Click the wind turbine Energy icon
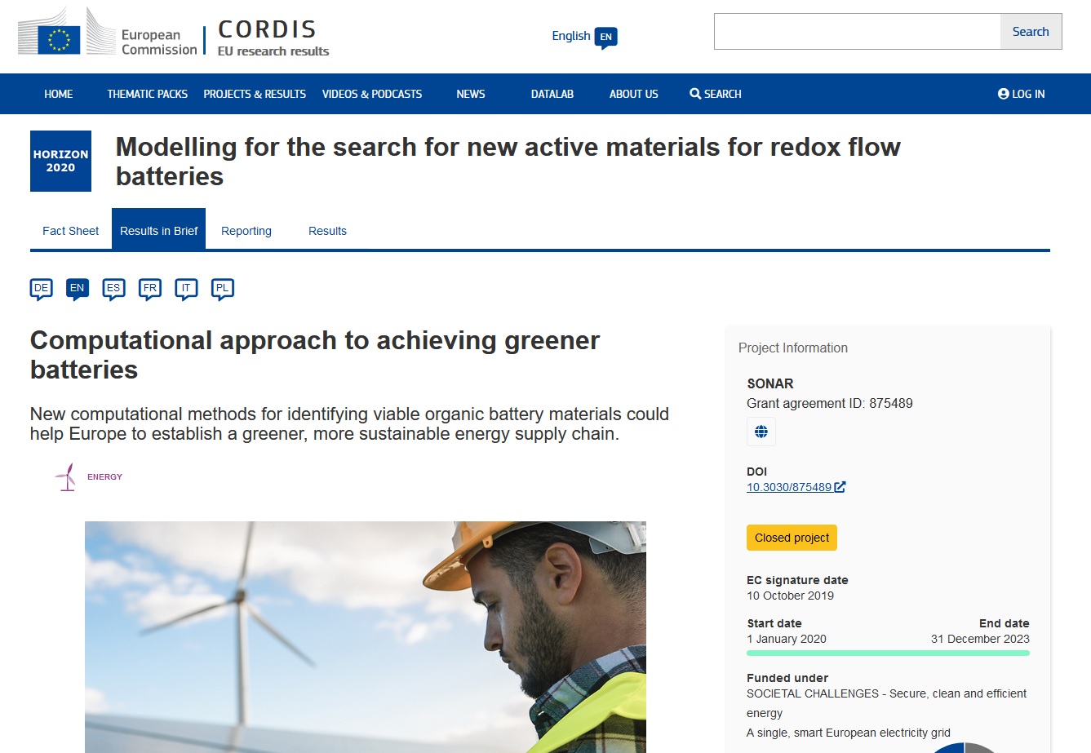The width and height of the screenshot is (1091, 753). pyautogui.click(x=65, y=476)
